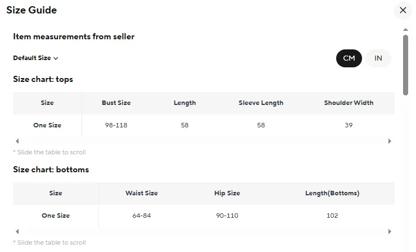Click the Waist Size column header

(142, 193)
